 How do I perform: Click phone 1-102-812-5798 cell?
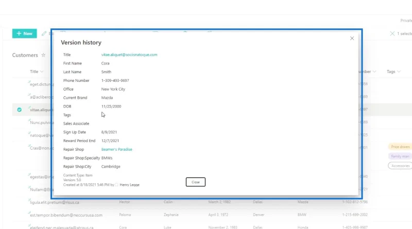click(x=355, y=202)
